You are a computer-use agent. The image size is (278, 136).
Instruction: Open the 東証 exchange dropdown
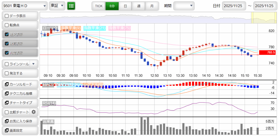pyautogui.click(x=57, y=6)
